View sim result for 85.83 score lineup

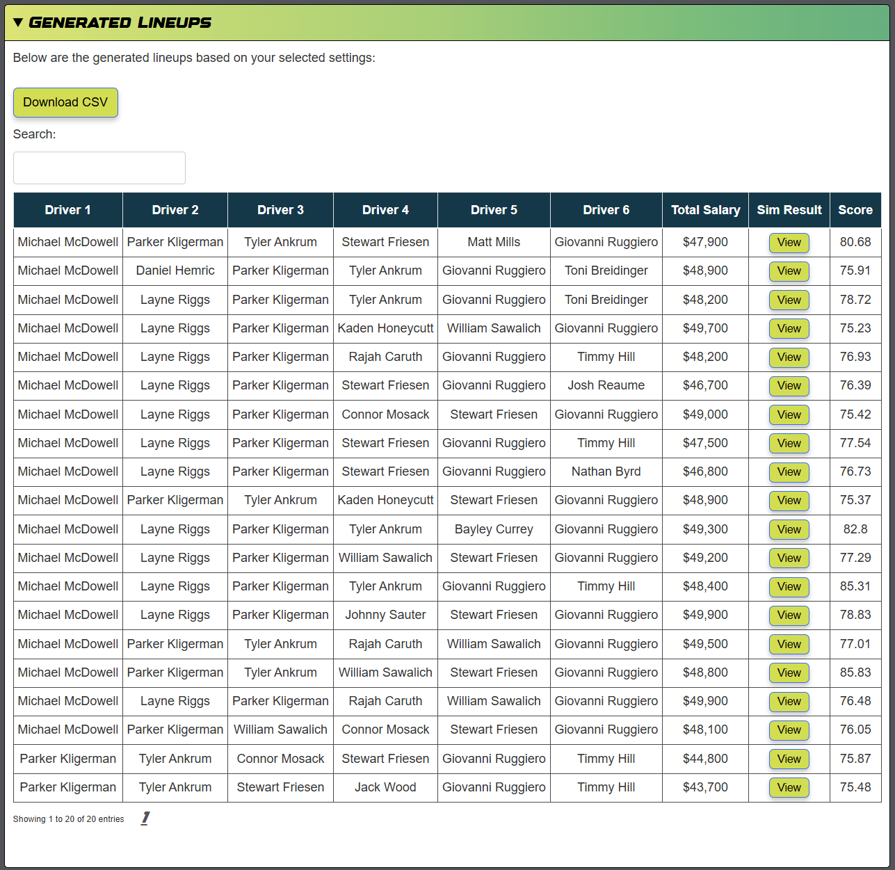pos(789,673)
